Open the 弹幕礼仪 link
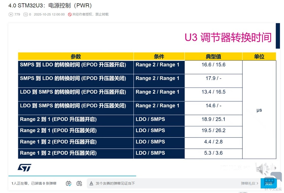284x193 pixels. [x=249, y=183]
